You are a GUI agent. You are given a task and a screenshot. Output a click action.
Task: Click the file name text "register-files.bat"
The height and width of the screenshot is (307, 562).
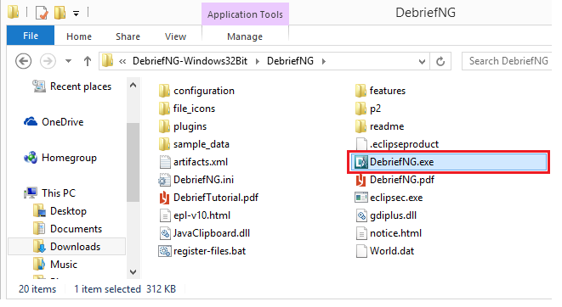(209, 251)
